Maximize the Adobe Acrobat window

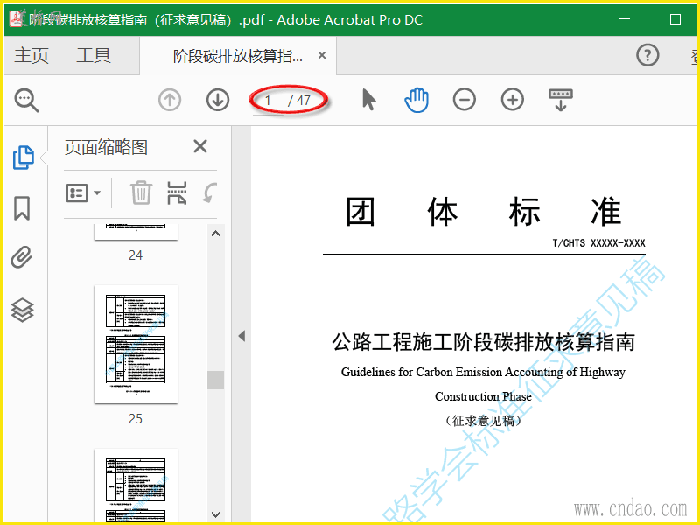click(675, 19)
